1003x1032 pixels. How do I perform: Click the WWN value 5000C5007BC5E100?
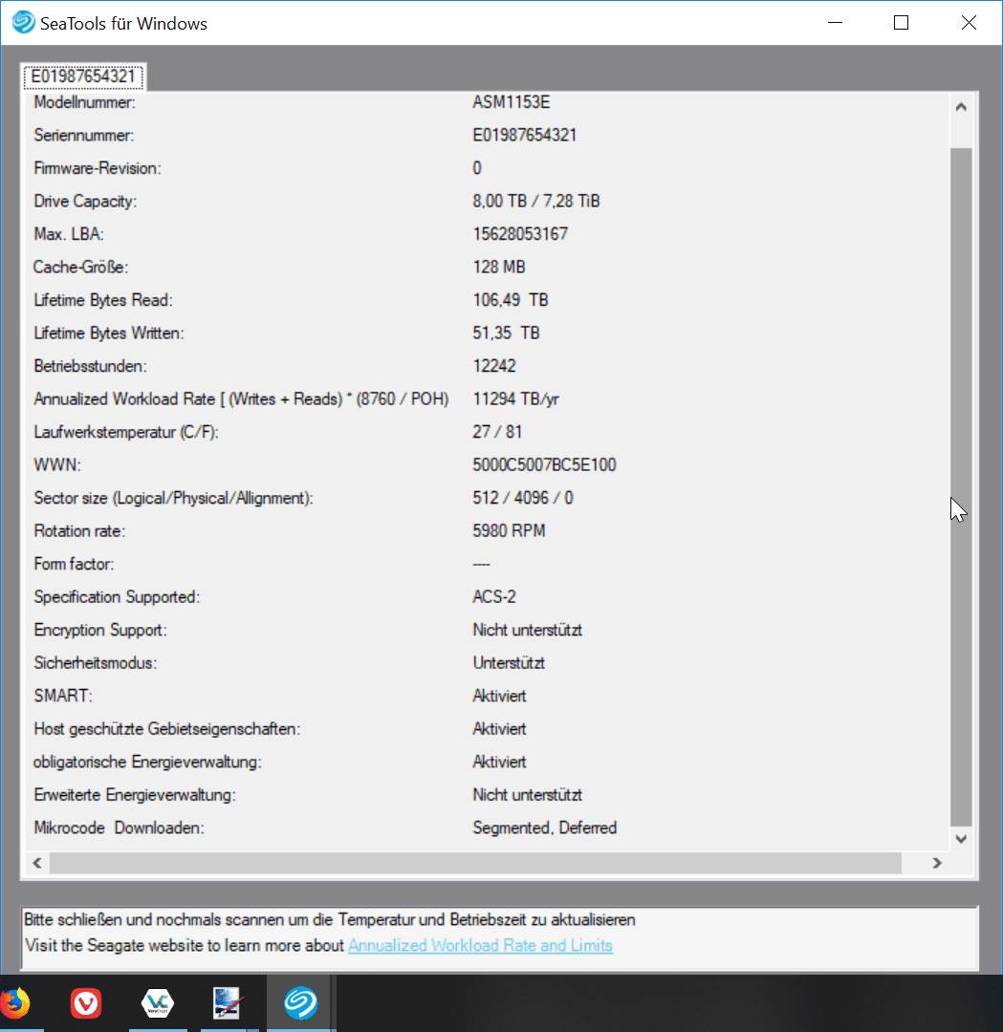point(544,464)
